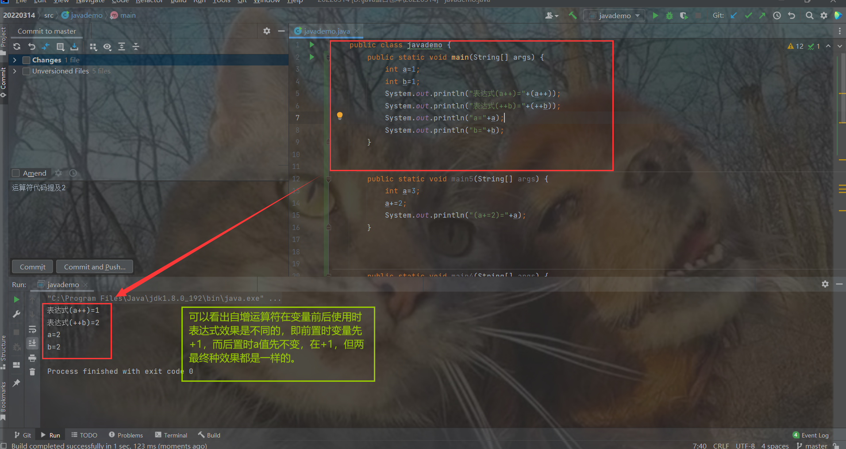
Task: Click javademo breadcrumb in navigation bar
Action: click(82, 15)
